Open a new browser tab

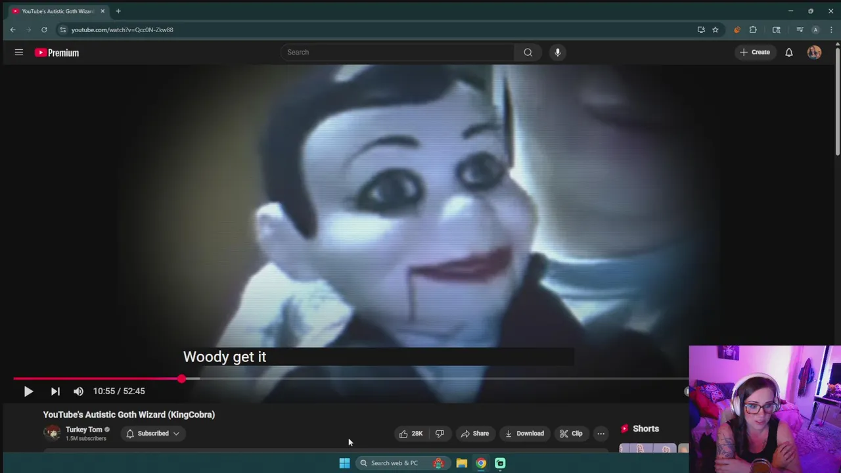(118, 11)
